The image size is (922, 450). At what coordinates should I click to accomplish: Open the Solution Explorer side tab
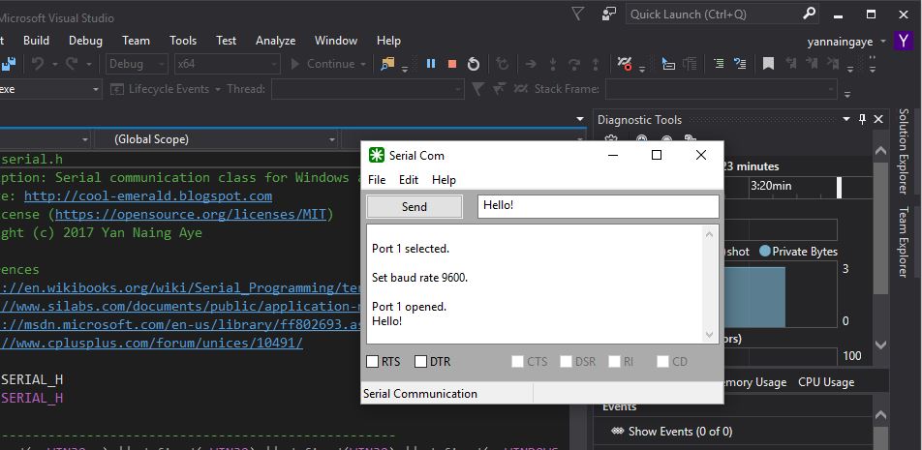click(904, 152)
